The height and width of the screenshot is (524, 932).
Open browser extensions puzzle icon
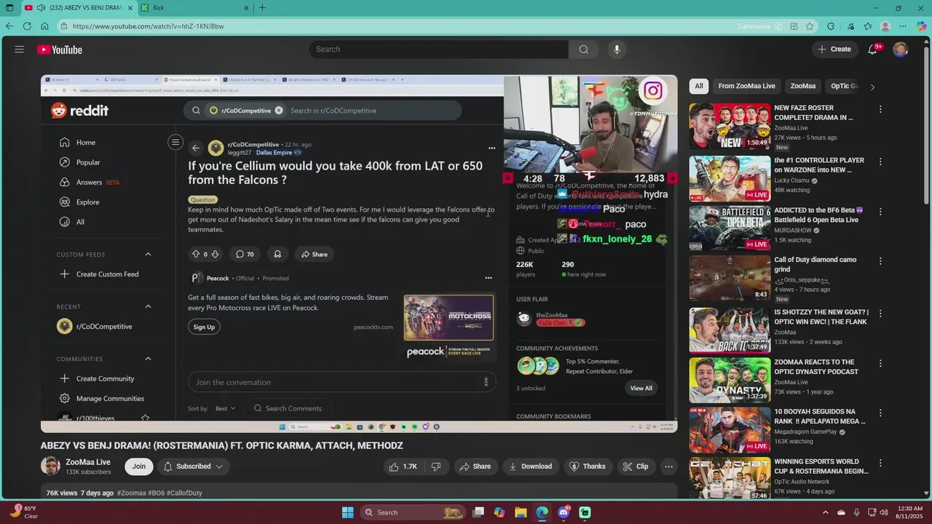[831, 26]
